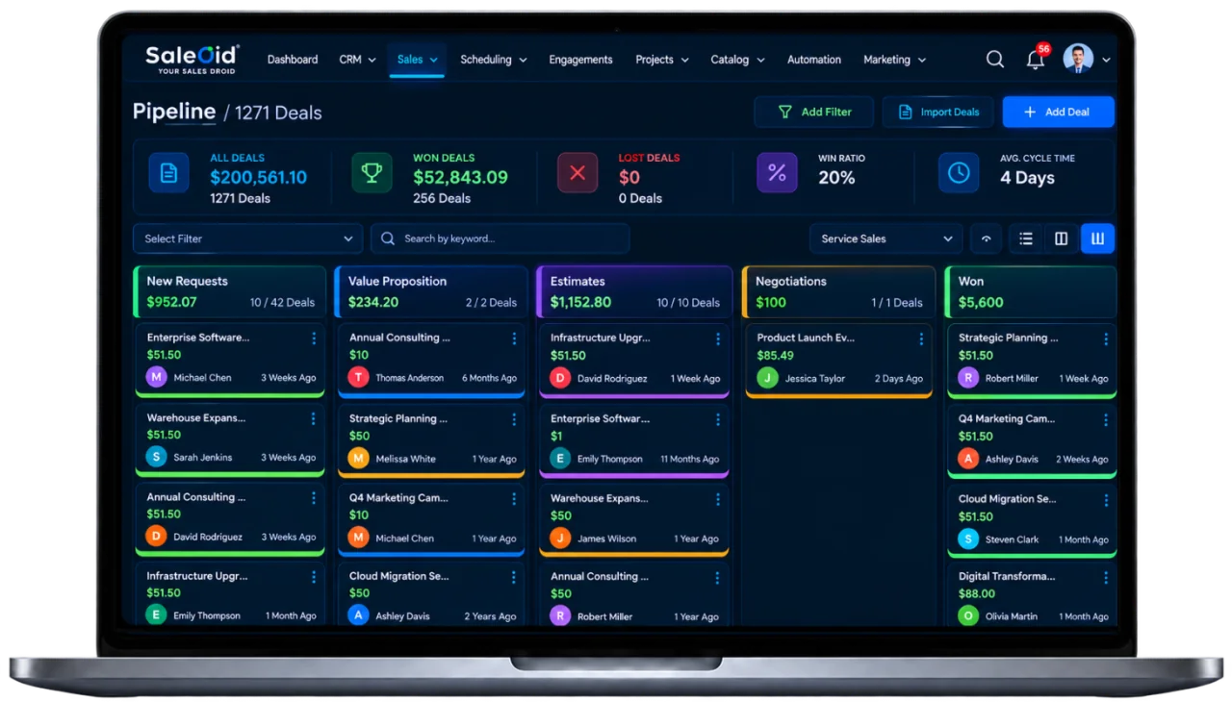Click the Won Deals amount $52,843.09
Image resolution: width=1232 pixels, height=702 pixels.
coord(460,178)
